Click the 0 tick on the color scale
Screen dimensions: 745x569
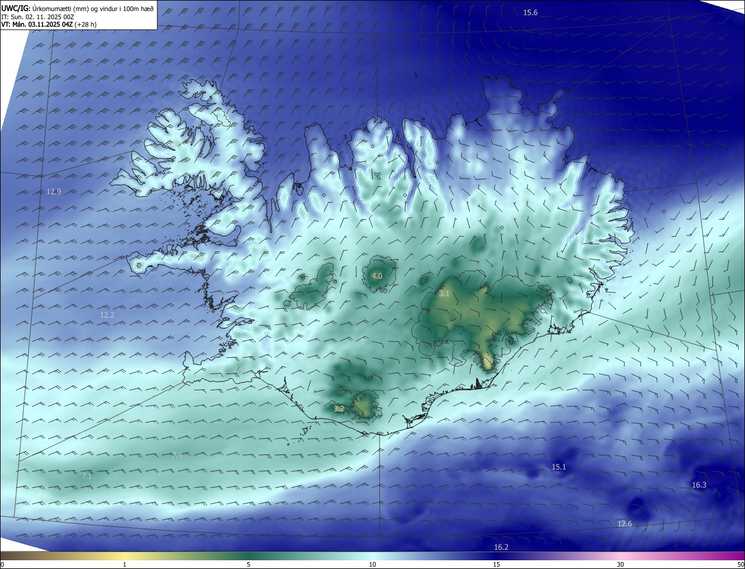point(2,564)
